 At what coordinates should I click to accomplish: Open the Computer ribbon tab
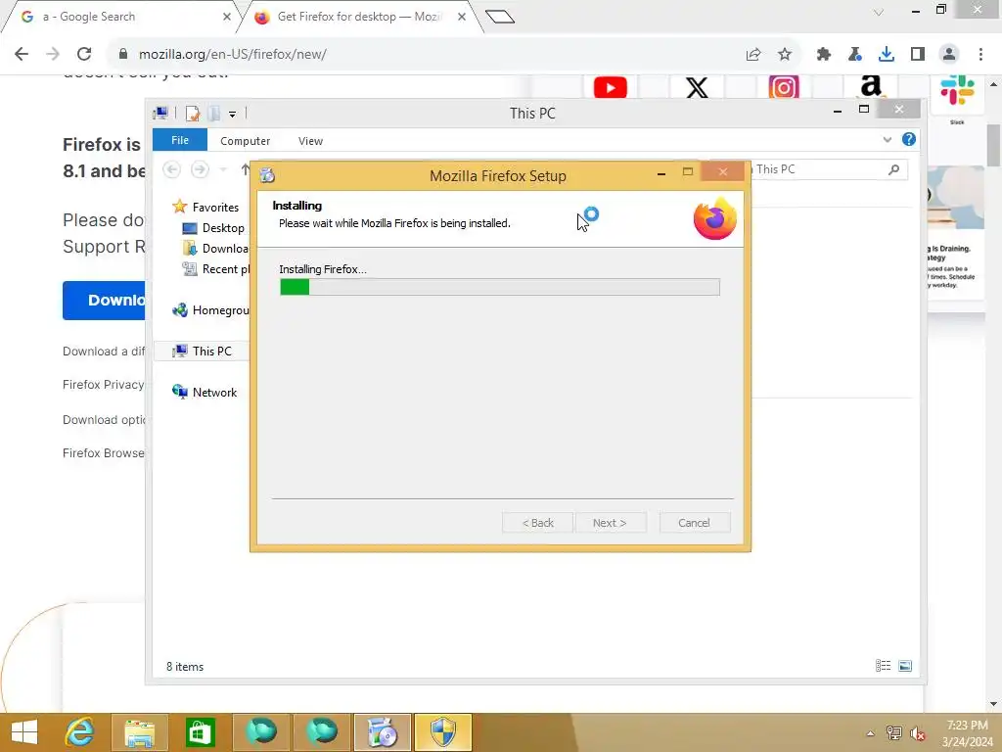245,141
